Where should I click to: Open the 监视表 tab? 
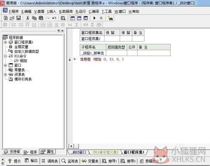[70, 161]
